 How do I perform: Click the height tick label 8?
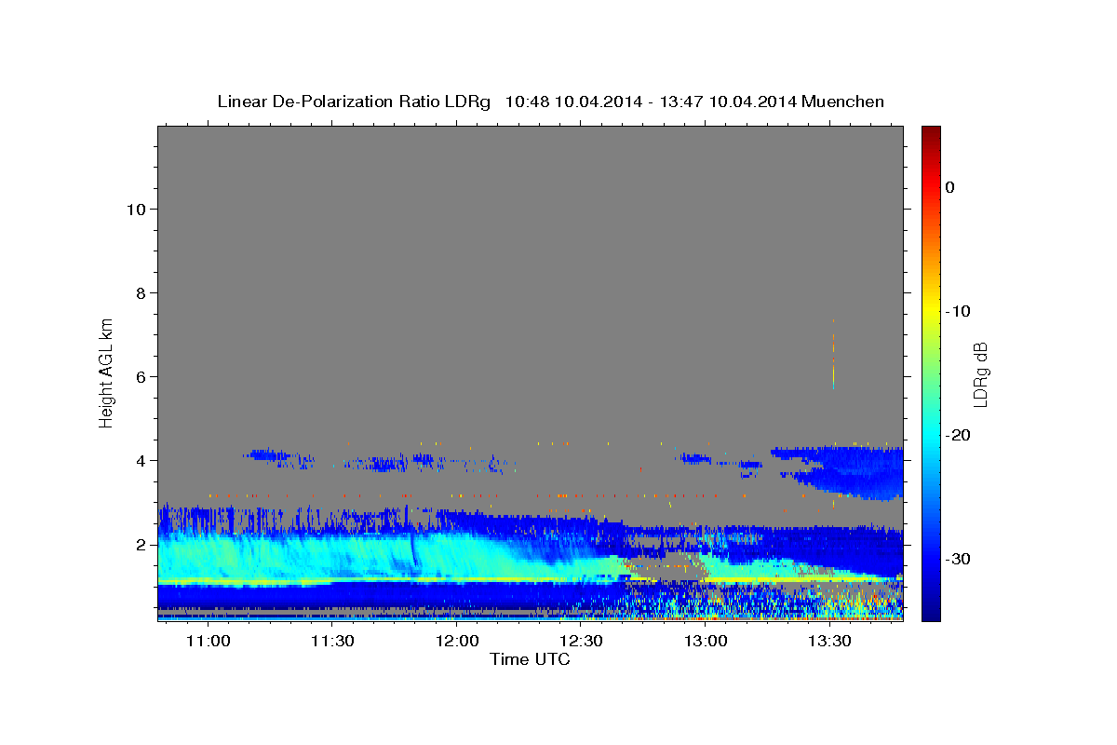pos(141,292)
